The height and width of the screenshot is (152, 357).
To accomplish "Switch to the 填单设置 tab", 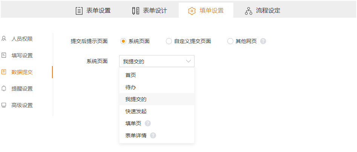I will coord(206,11).
